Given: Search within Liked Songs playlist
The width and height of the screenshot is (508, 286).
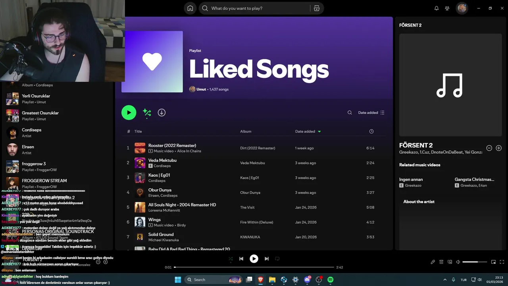Looking at the screenshot, I should 350,112.
